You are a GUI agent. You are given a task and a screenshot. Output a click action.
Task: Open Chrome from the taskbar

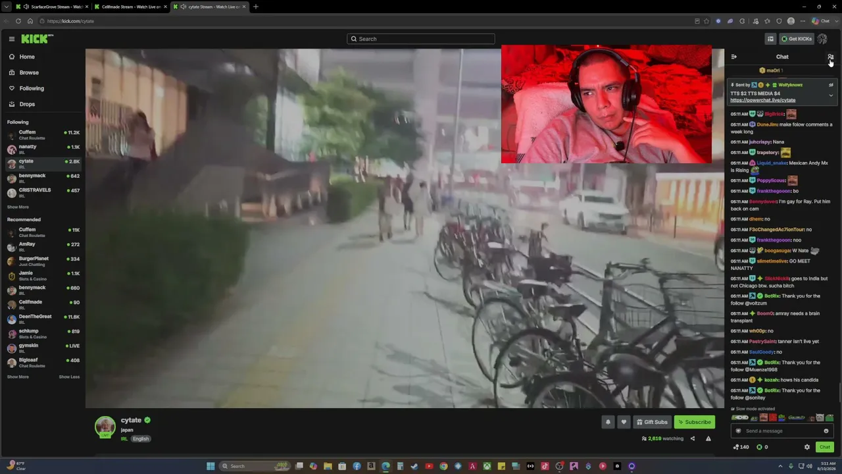[443, 466]
